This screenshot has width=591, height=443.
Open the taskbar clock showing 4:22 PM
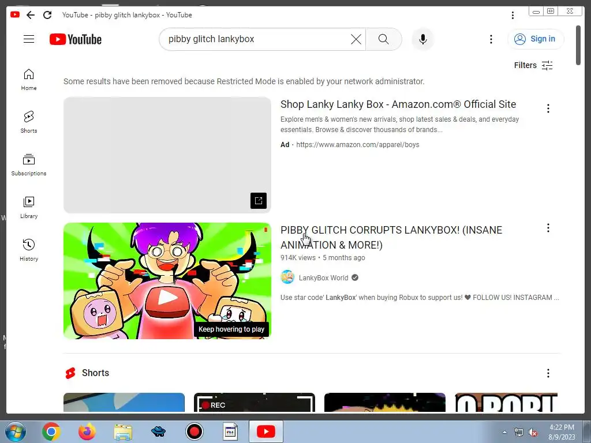(x=562, y=432)
